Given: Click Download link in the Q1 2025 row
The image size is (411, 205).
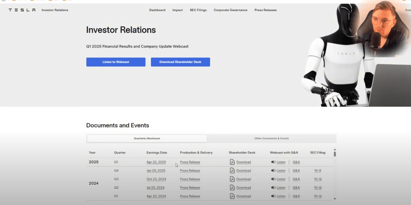Looking at the screenshot, I should click(x=243, y=162).
